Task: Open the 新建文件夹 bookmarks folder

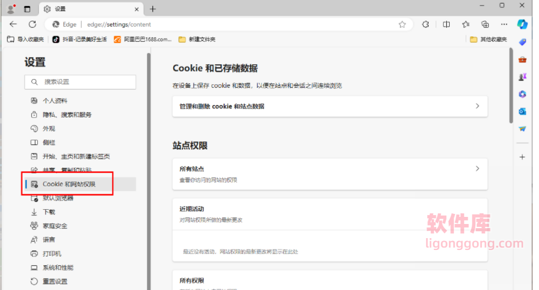Action: coord(197,39)
